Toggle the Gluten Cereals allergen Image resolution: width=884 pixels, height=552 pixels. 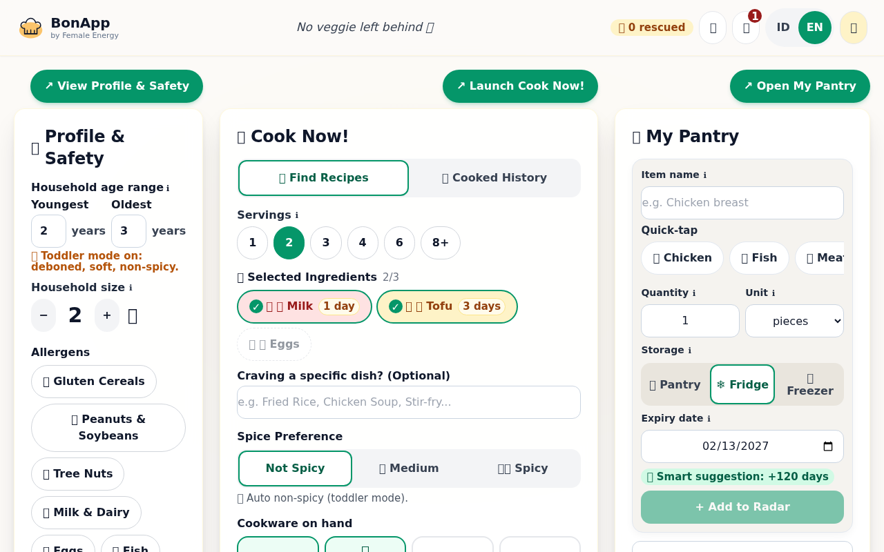[x=94, y=382]
